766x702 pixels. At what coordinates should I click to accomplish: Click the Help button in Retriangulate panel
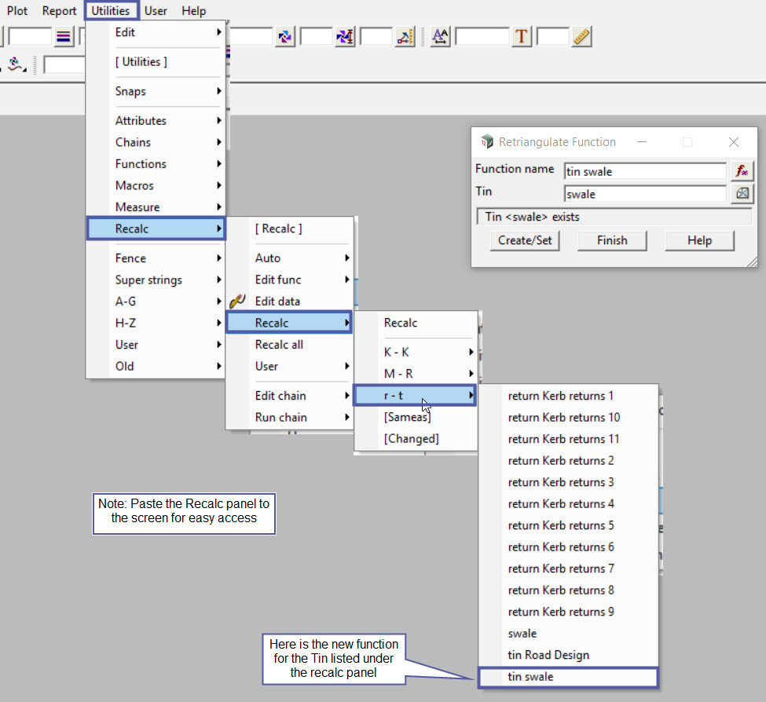pos(699,240)
